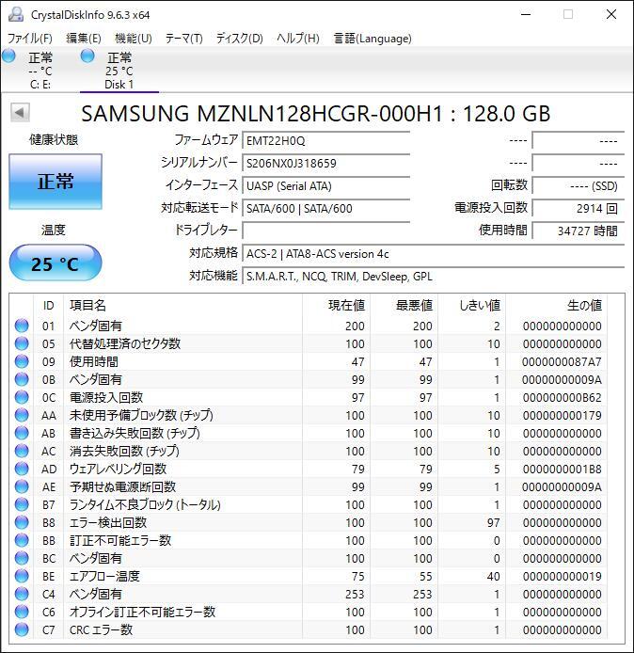This screenshot has width=634, height=653.
Task: Click status orb for attribute 05
Action: click(22, 343)
